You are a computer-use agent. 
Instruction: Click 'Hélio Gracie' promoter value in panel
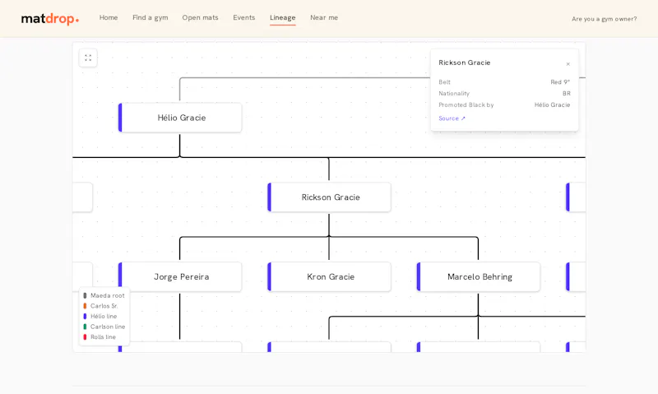pos(552,105)
